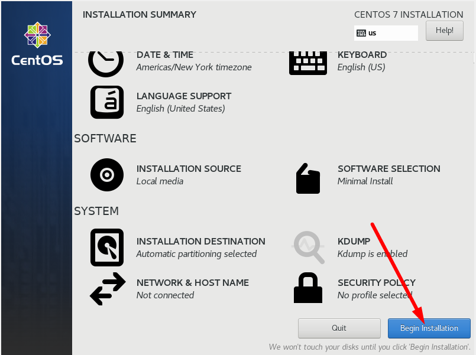Screen dimensions: 476x355
Task: Open Kdump magnifier icon
Action: pos(308,247)
